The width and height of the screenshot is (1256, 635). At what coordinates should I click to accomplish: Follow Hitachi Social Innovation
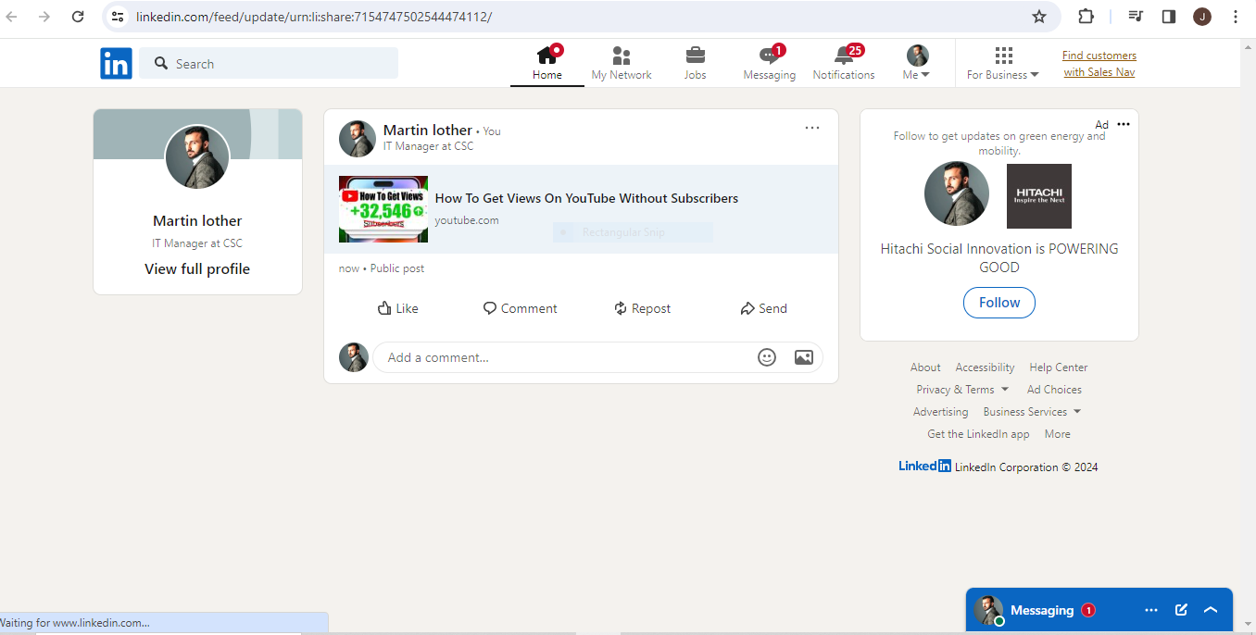click(999, 303)
